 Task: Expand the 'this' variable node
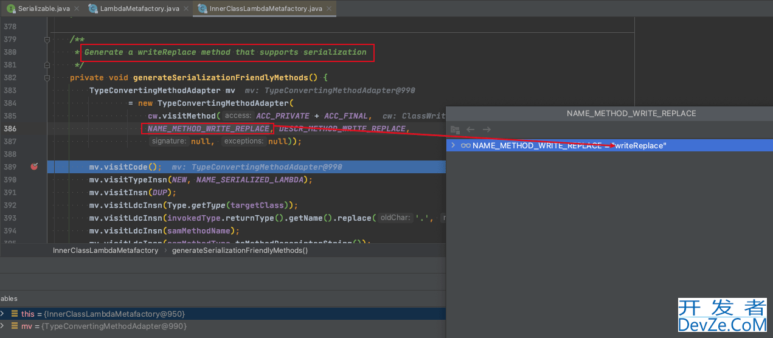(2, 314)
